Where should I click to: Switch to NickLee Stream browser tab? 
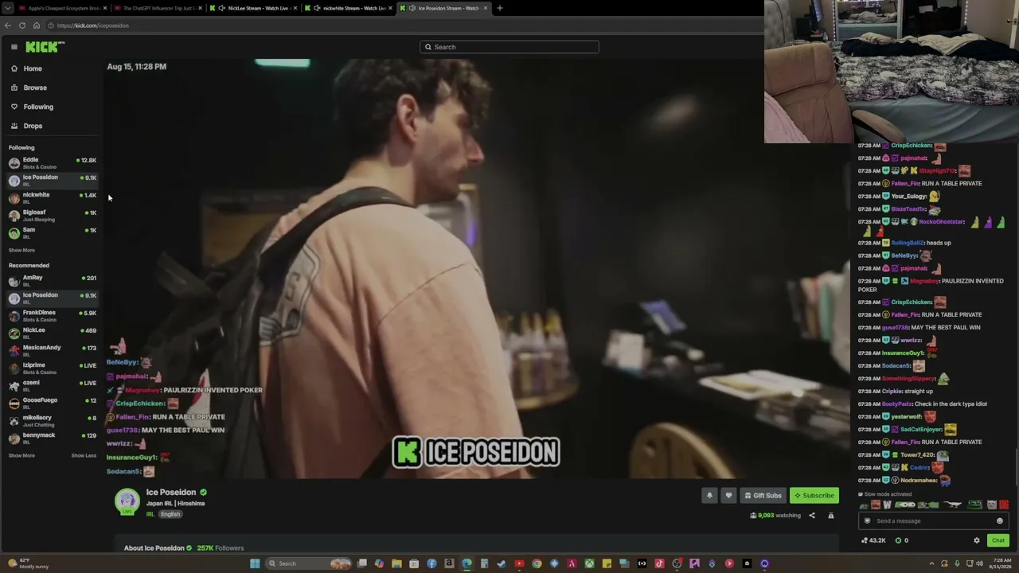coord(253,8)
